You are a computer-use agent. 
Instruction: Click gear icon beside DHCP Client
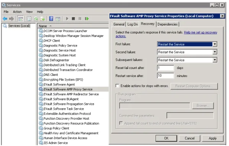(x=41, y=41)
